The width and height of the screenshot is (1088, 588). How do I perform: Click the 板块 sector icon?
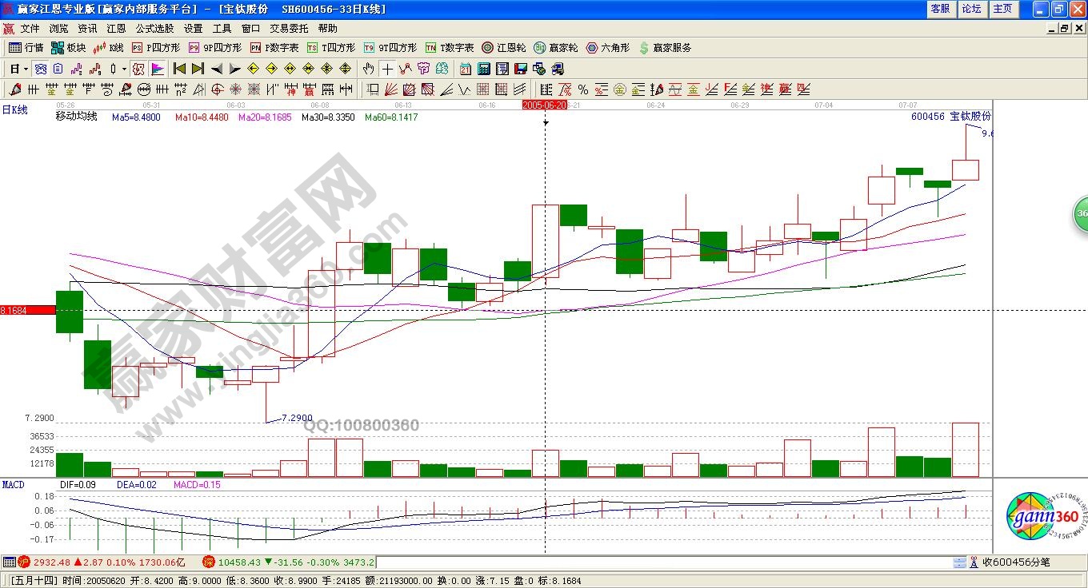pos(68,48)
